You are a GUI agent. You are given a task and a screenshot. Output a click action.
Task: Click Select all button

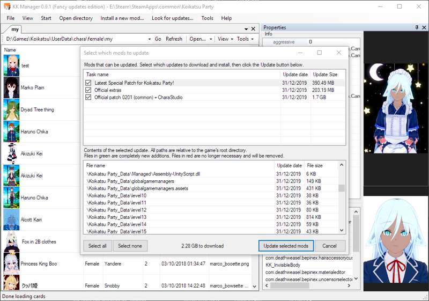pyautogui.click(x=97, y=246)
